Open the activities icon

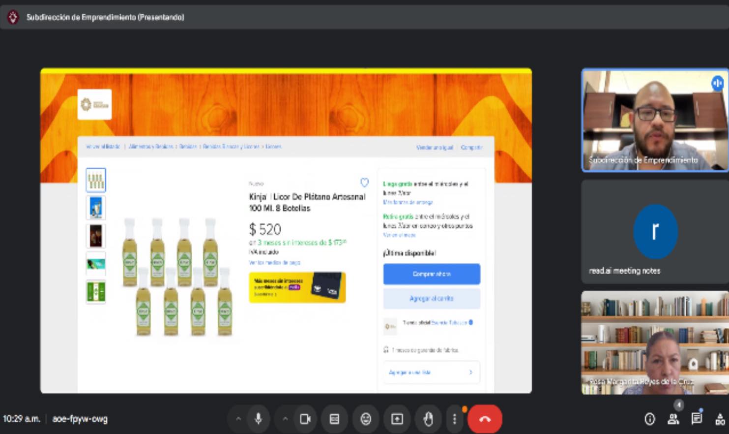(720, 419)
